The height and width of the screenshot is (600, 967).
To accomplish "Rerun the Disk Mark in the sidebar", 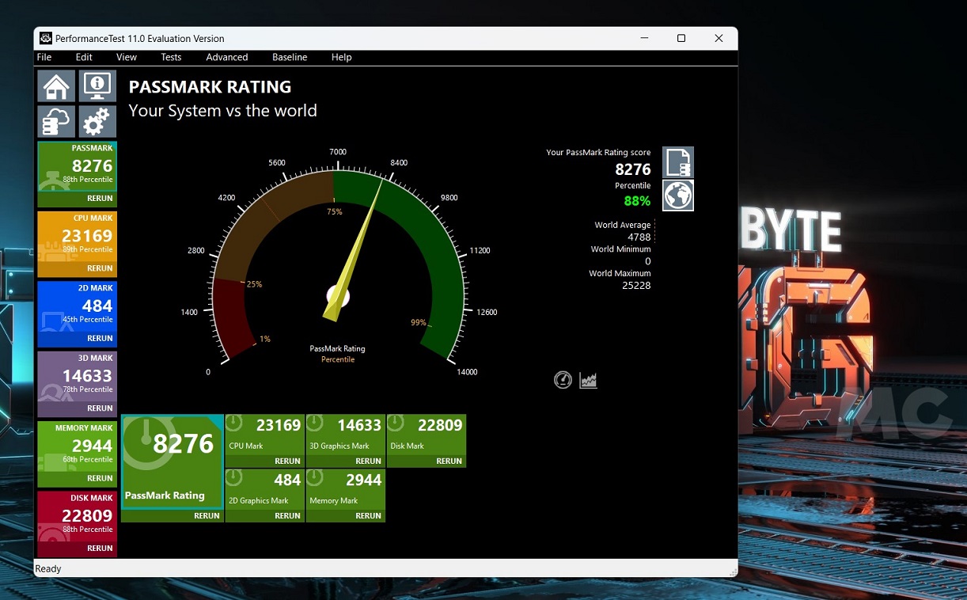I will [x=100, y=548].
